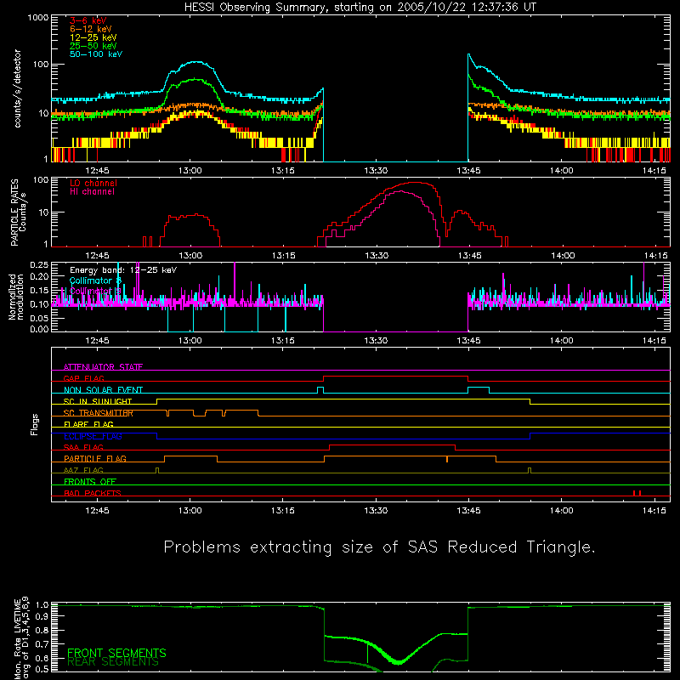Screen dimensions: 680x680
Task: Click the 'Problems extracting size of SAS' message
Action: (x=379, y=547)
